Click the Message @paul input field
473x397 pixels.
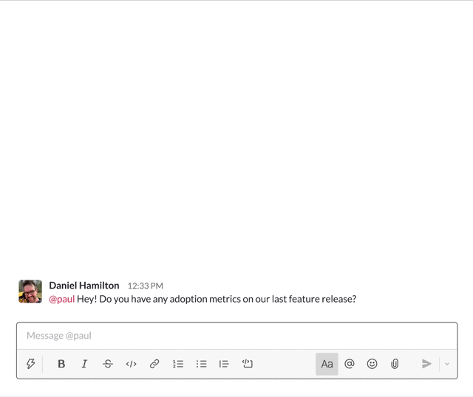pyautogui.click(x=237, y=336)
